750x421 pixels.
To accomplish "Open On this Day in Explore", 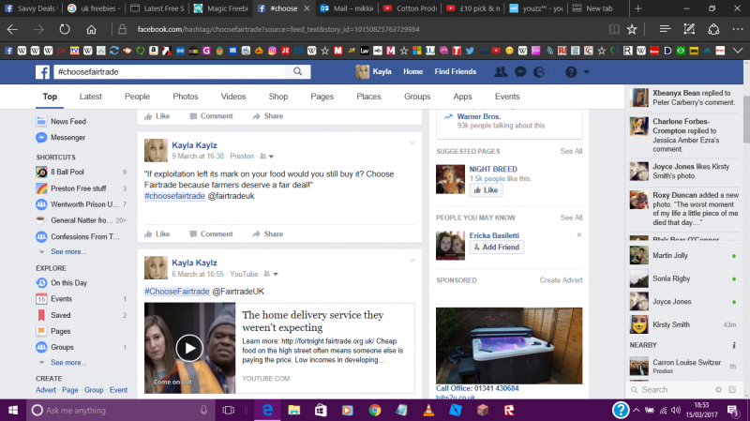I will click(68, 283).
